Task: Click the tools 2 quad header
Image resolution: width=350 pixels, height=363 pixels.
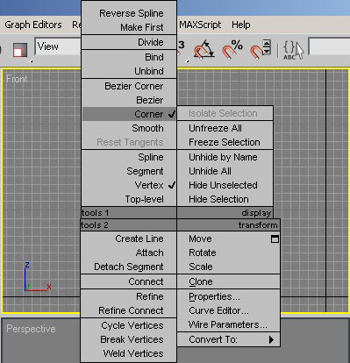Action: coord(128,225)
